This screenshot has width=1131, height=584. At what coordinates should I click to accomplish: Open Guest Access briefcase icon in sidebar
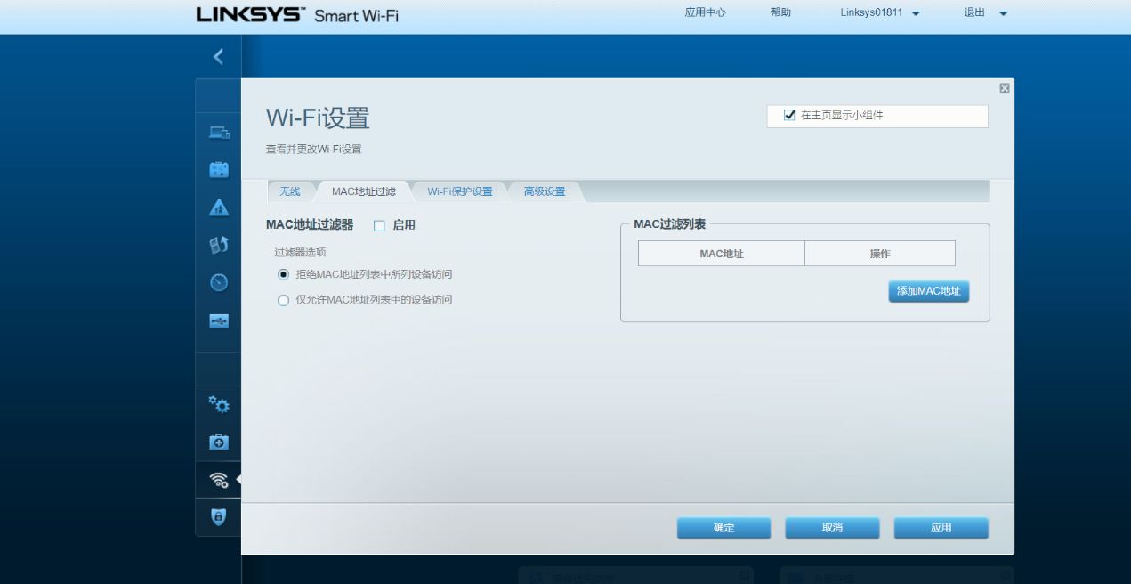pyautogui.click(x=218, y=169)
